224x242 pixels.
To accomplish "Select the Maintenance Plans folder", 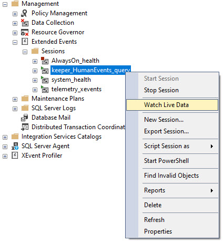I will click(x=58, y=99).
